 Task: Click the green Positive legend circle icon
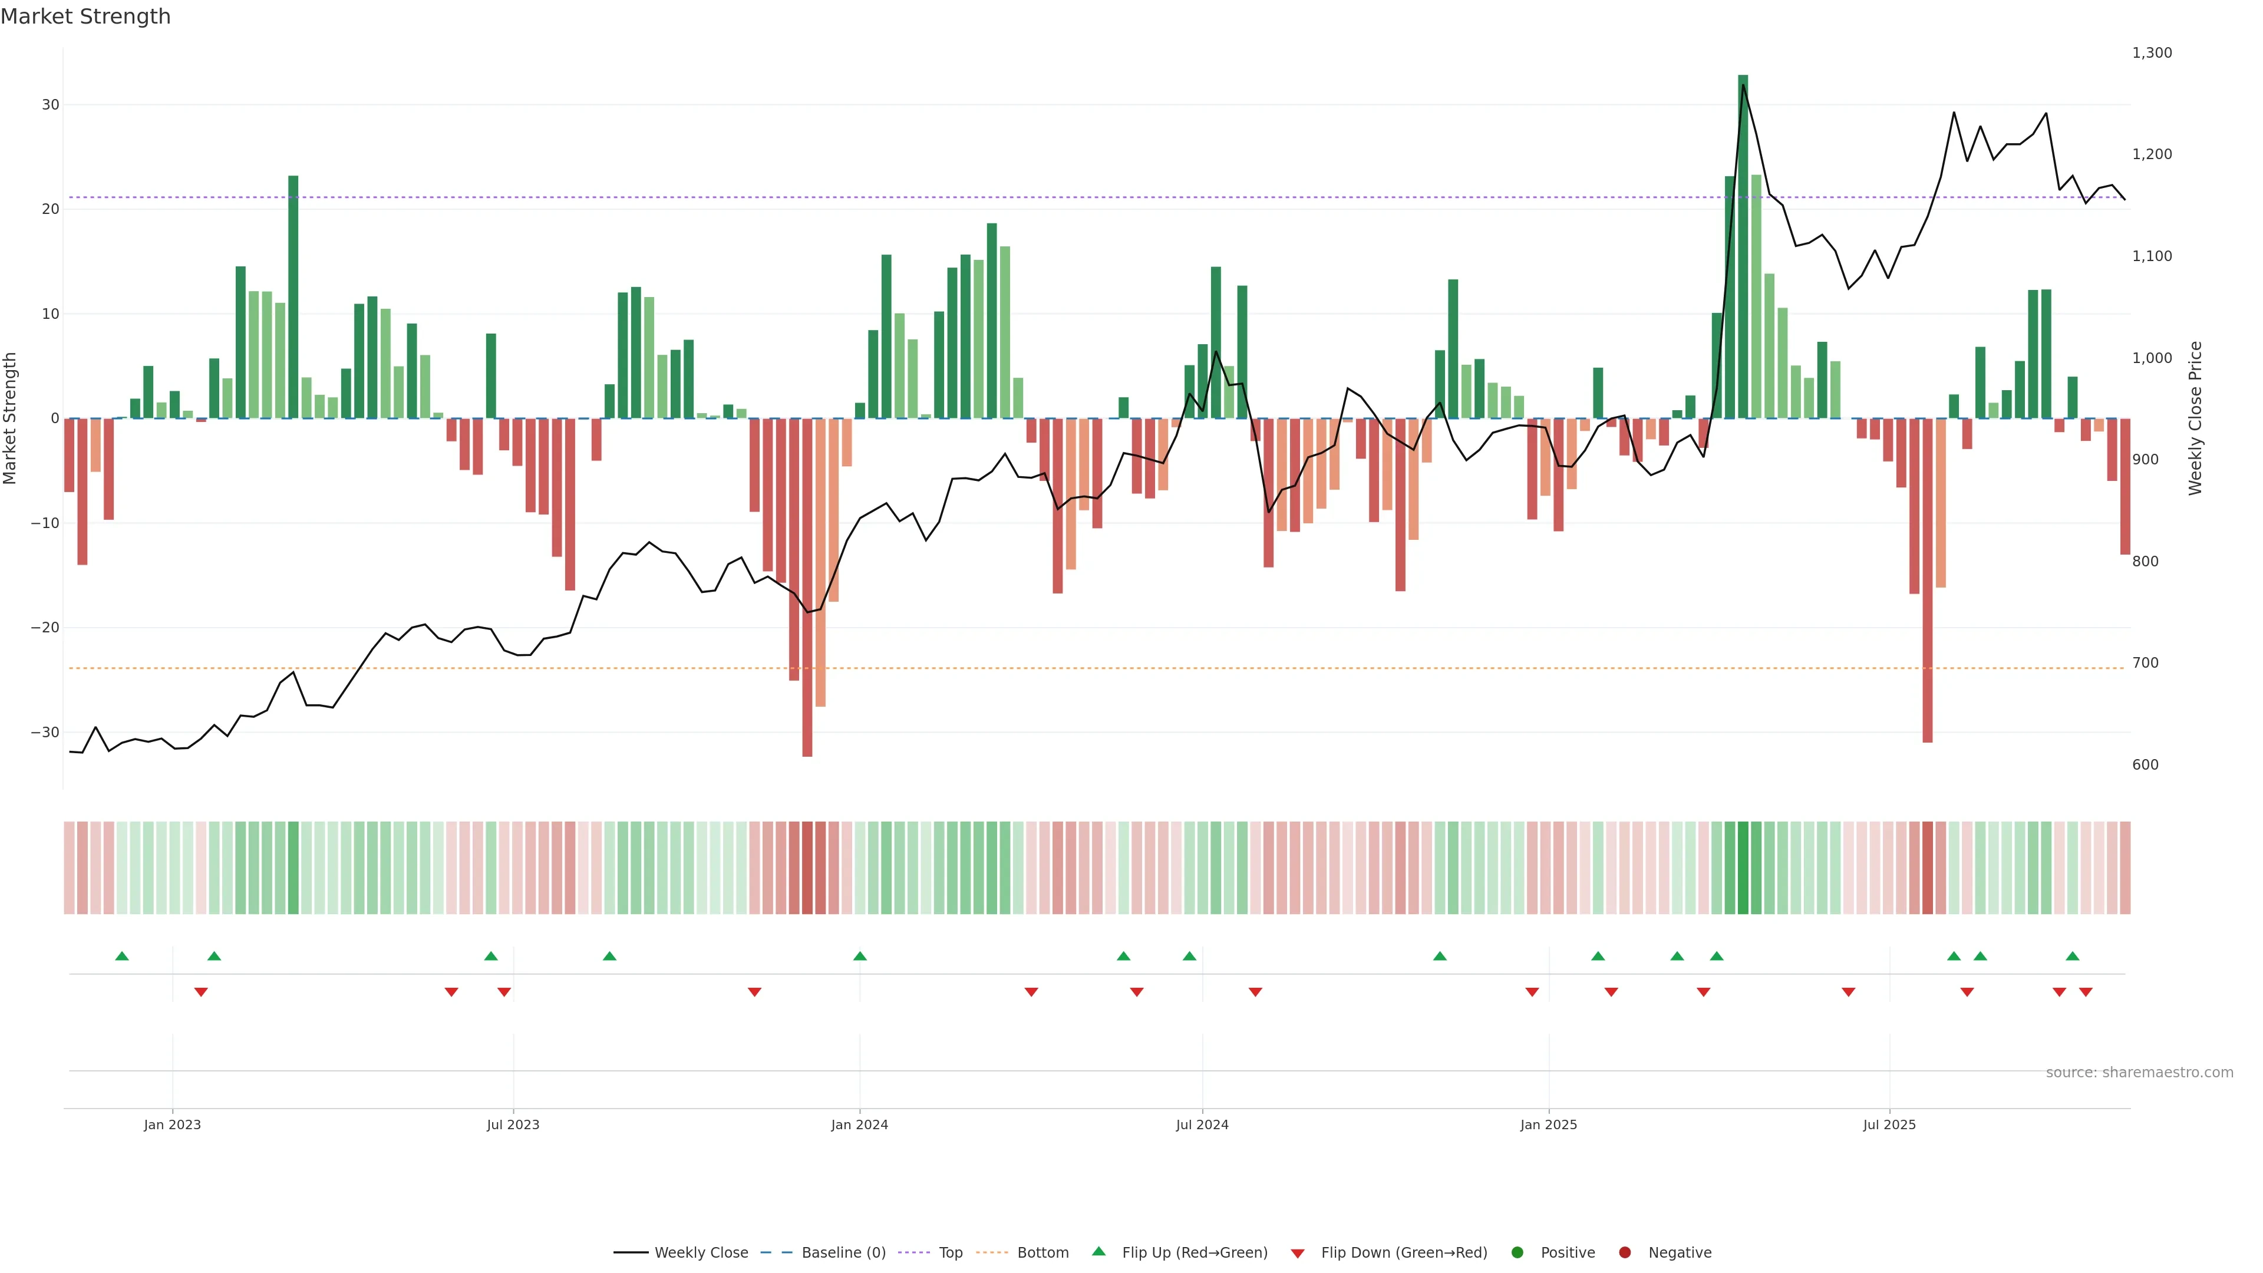tap(1517, 1253)
